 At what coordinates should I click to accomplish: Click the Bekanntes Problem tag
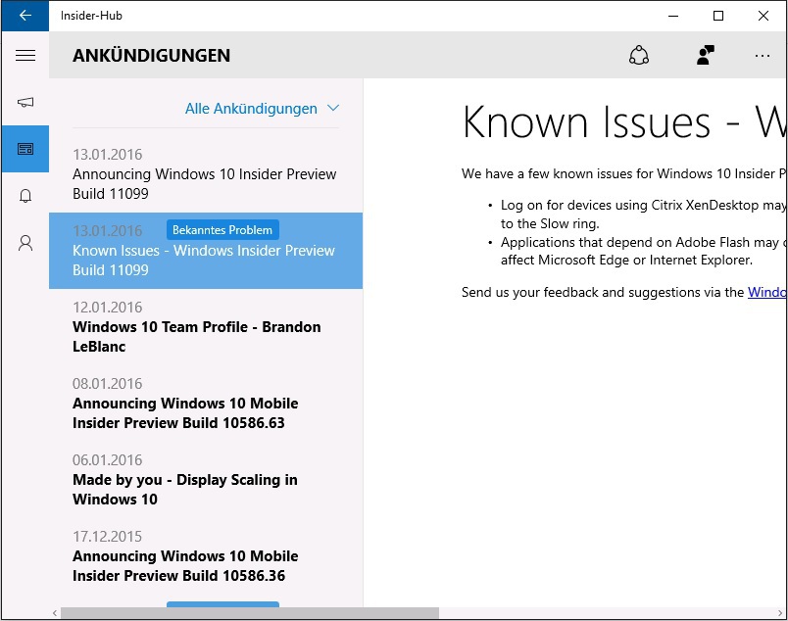[222, 230]
